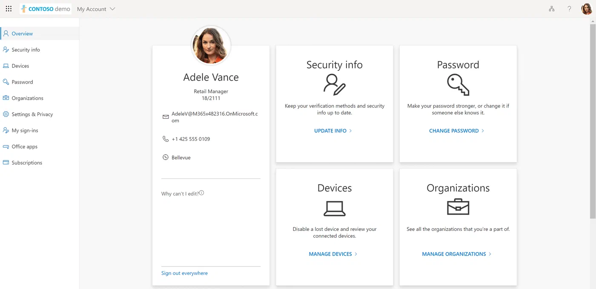The width and height of the screenshot is (596, 289).
Task: Click the Adele Vance name heading
Action: tap(211, 77)
